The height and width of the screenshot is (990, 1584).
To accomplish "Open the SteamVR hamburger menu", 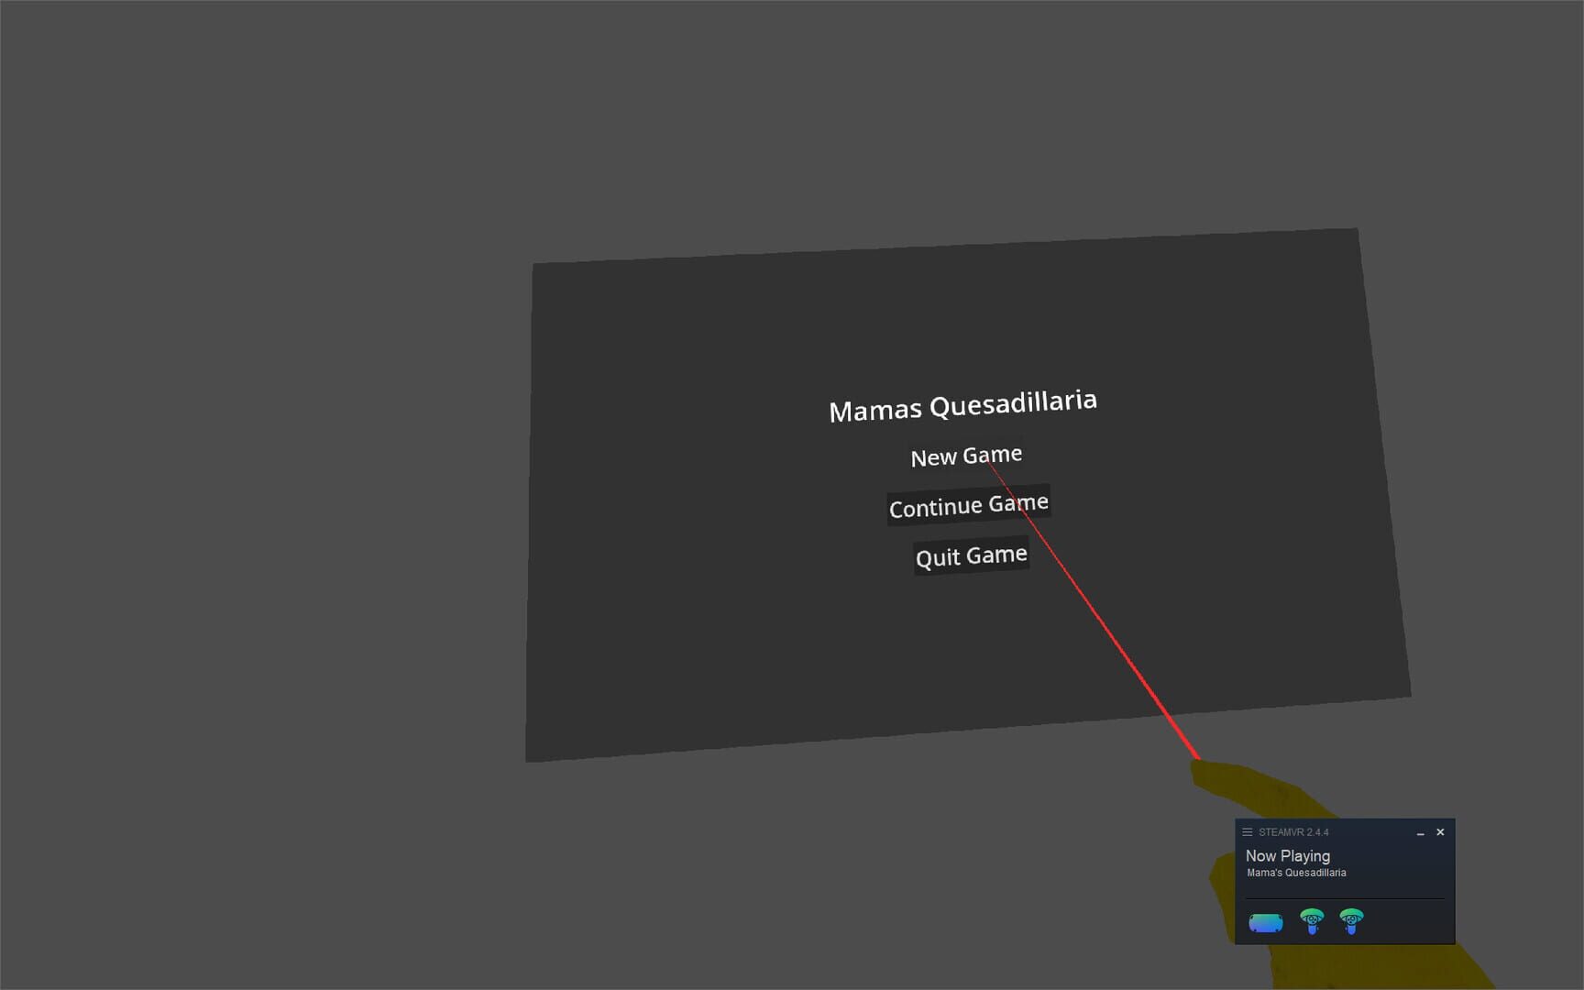I will tap(1247, 832).
